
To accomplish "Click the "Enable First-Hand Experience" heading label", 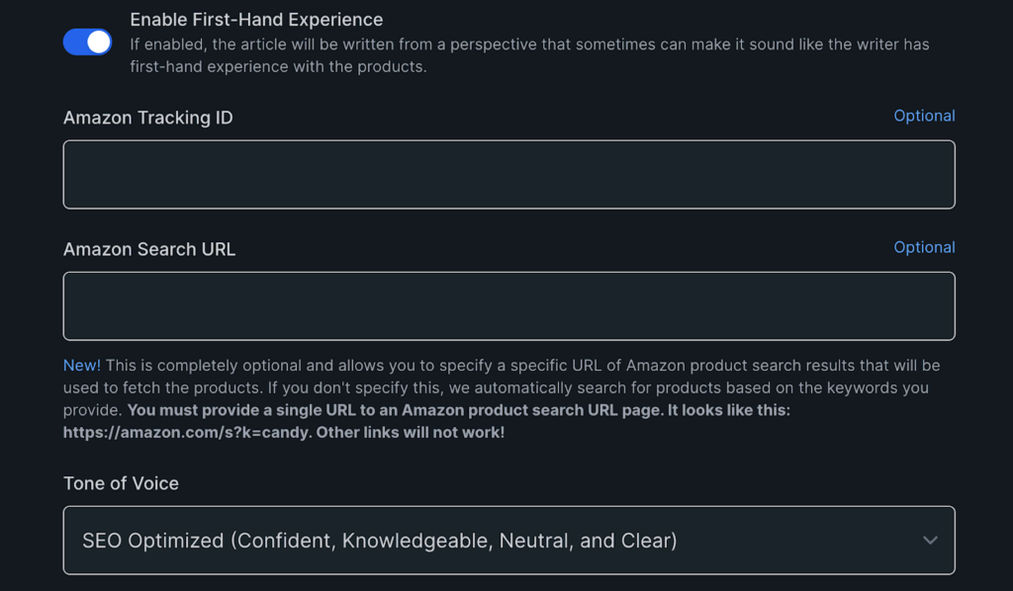I will pyautogui.click(x=256, y=19).
